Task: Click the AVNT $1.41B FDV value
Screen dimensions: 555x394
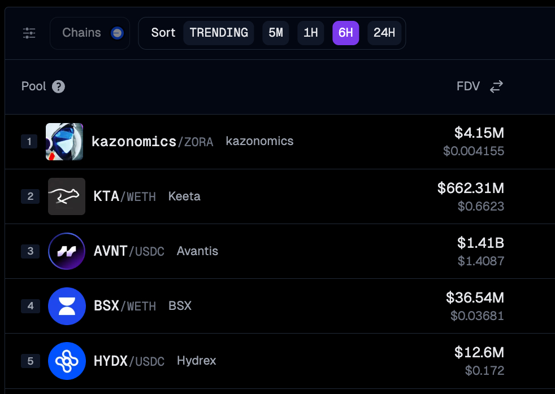Action: [x=480, y=243]
